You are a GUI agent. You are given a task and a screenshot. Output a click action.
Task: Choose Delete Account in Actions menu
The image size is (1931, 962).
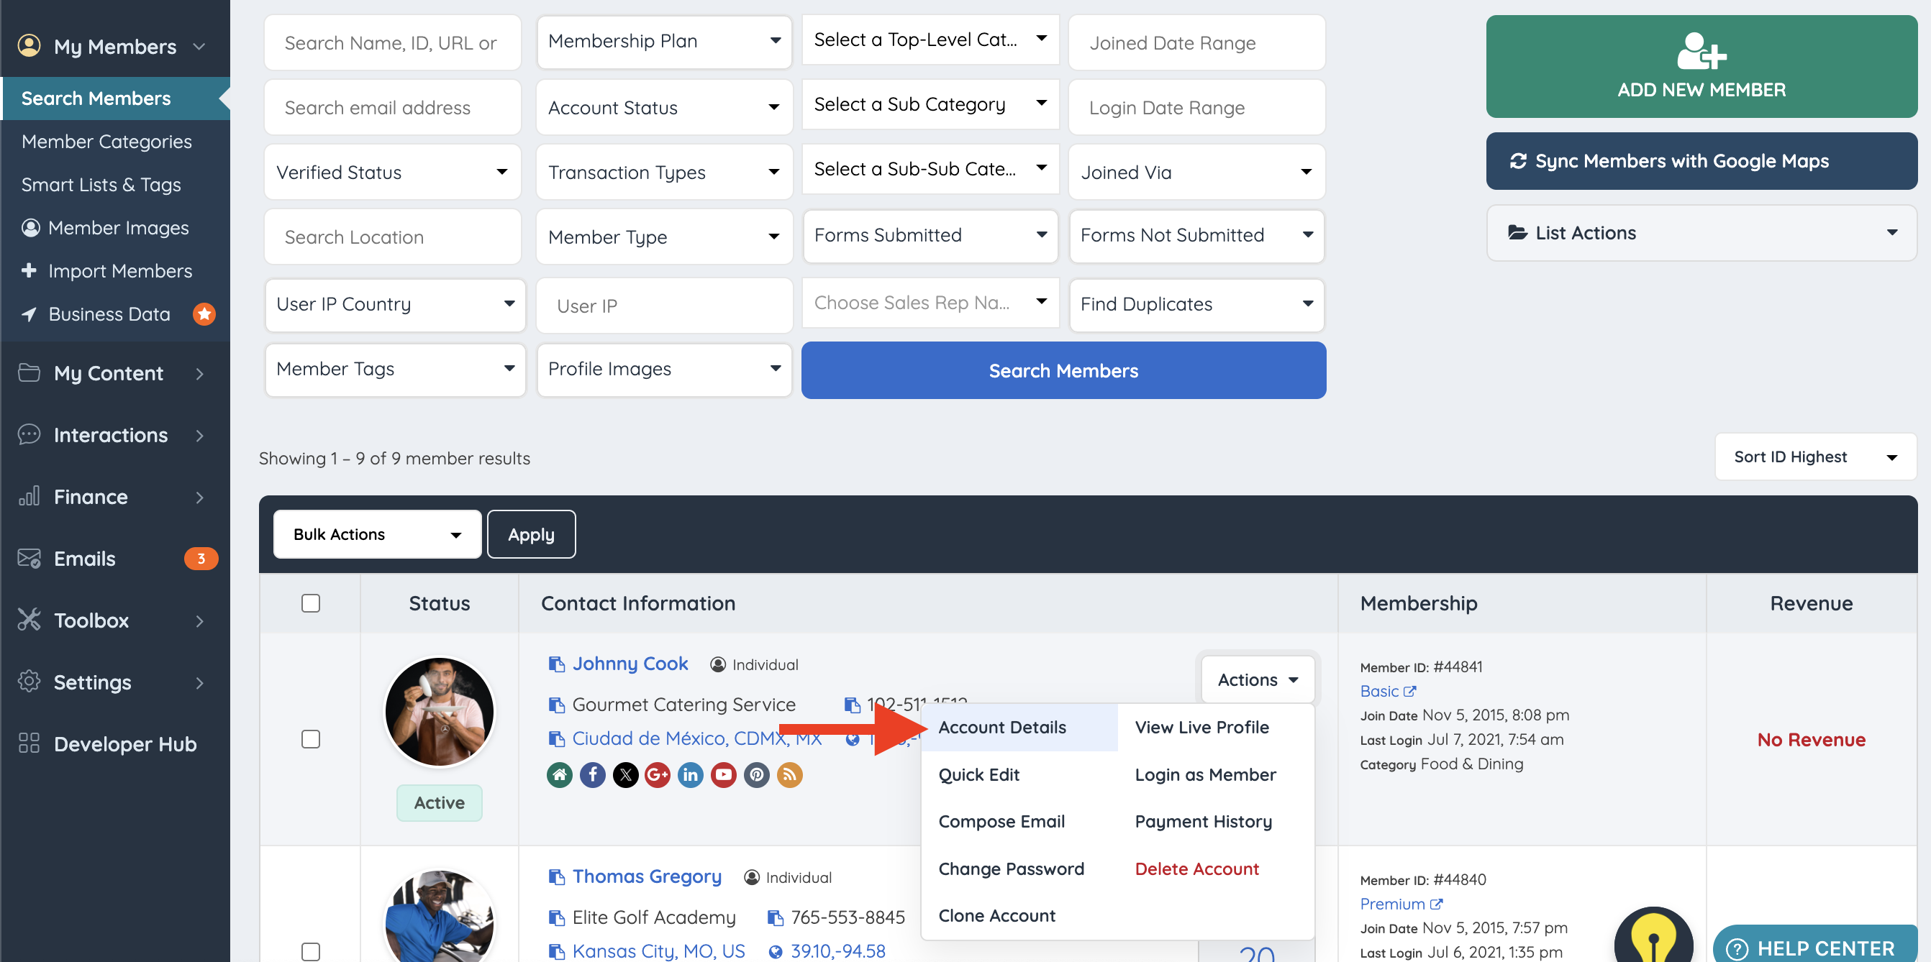[x=1196, y=869]
